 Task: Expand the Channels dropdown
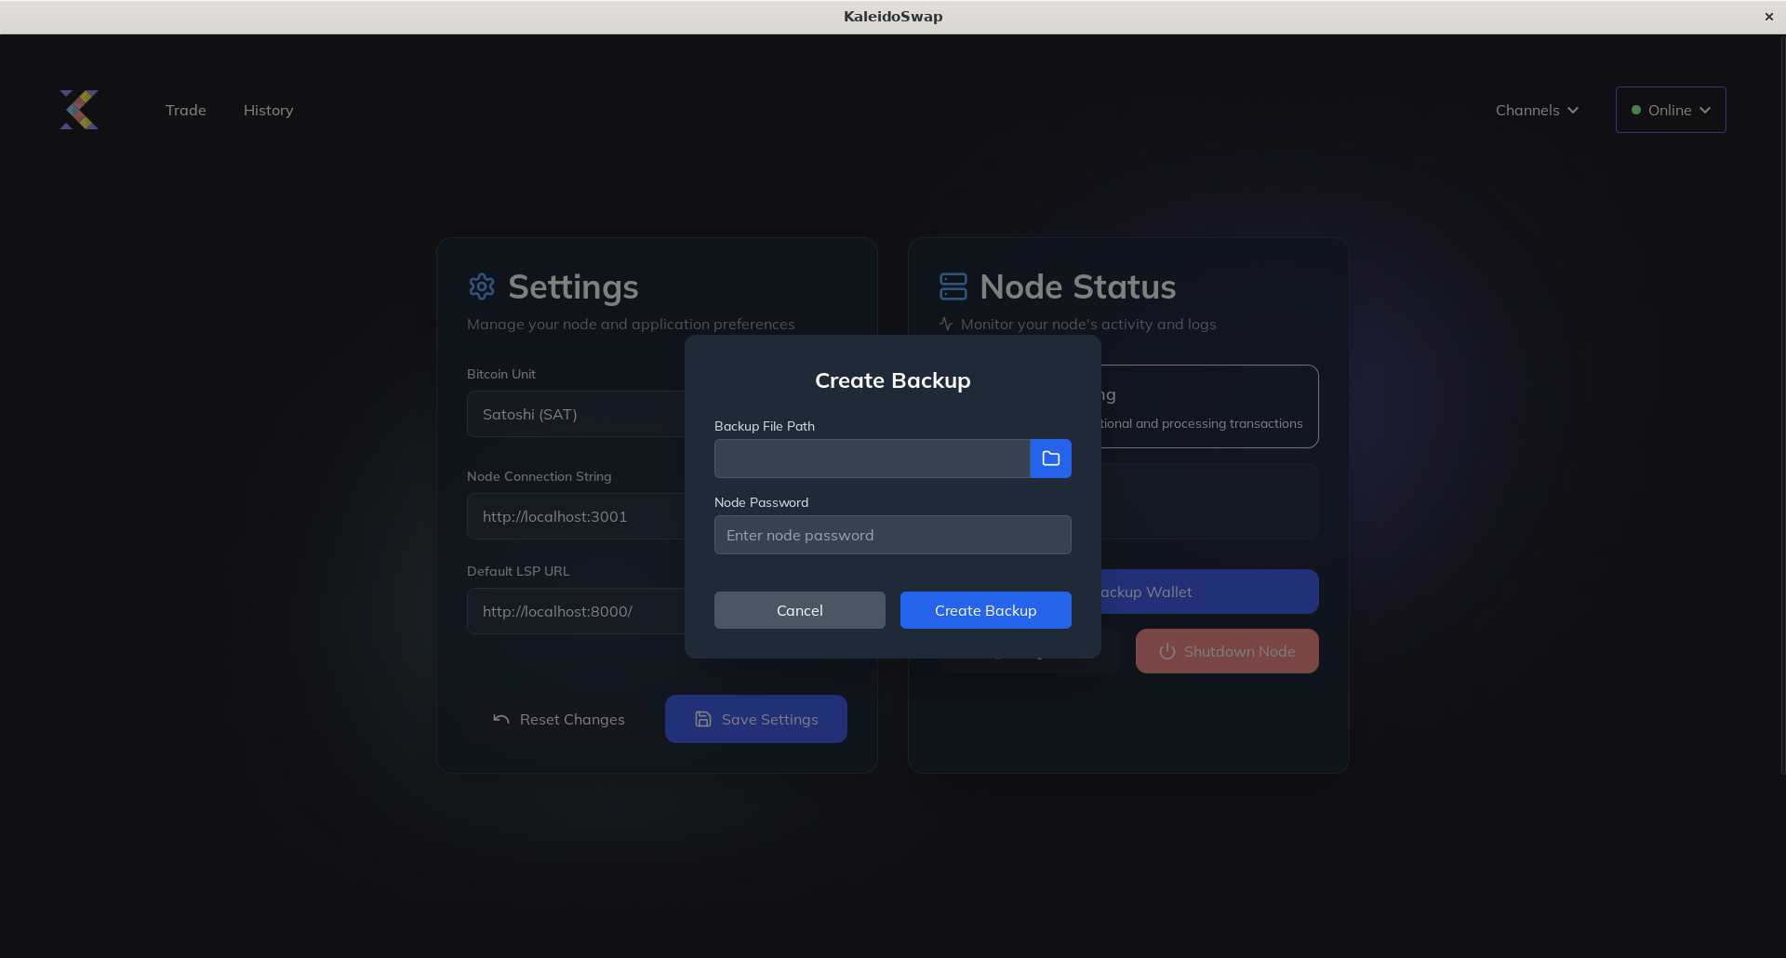point(1536,110)
